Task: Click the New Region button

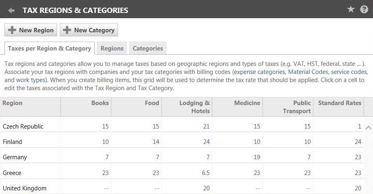Action: coord(31,30)
